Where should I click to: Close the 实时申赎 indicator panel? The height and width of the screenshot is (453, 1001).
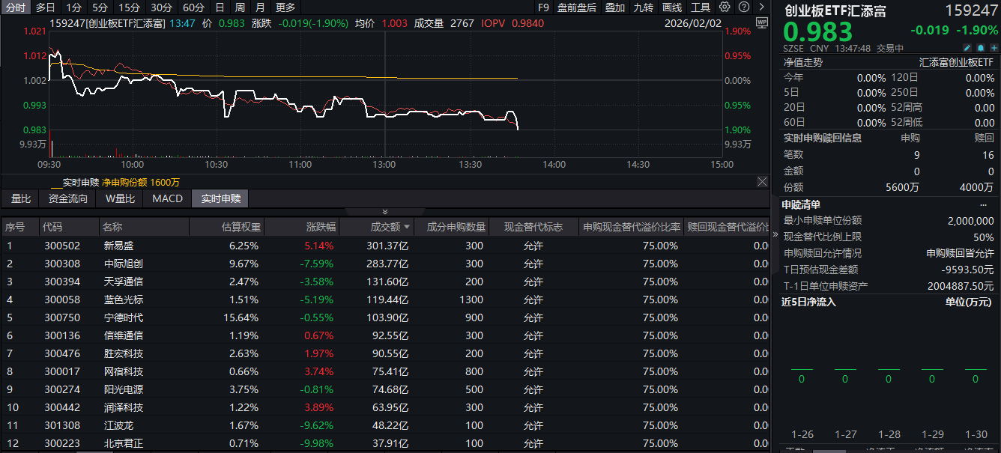[762, 182]
